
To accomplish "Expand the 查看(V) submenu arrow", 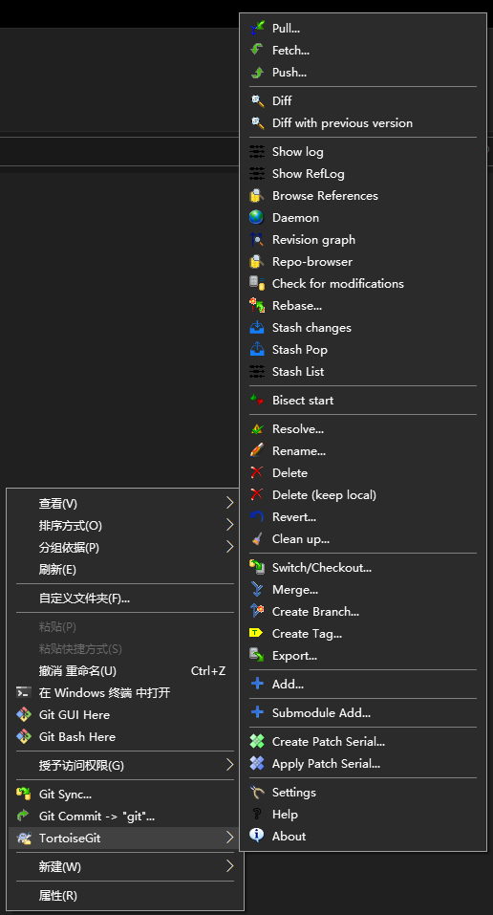I will click(229, 503).
